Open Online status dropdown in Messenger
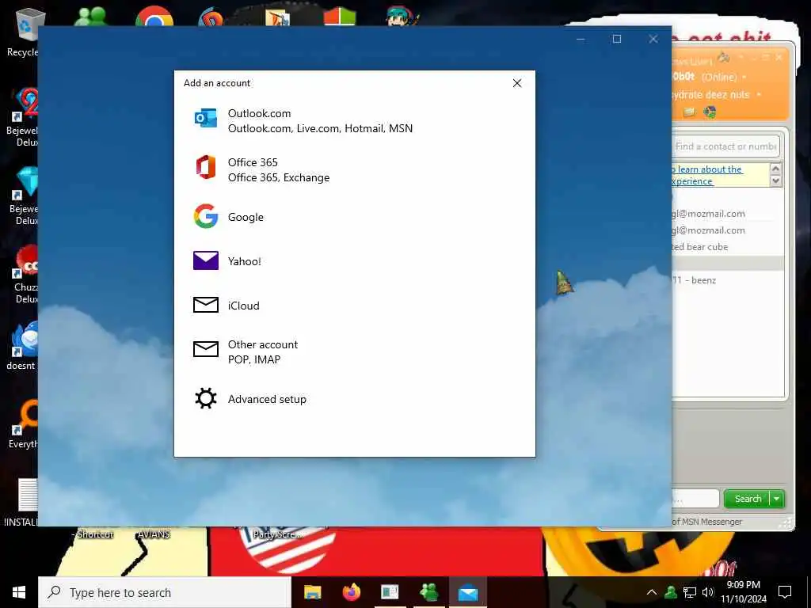 click(x=744, y=77)
